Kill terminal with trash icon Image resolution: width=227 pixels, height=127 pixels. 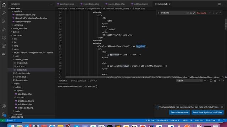[215, 81]
